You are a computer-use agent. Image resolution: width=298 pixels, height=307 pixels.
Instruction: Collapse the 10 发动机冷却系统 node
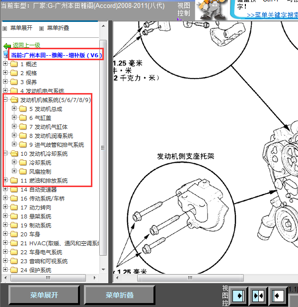point(5,153)
